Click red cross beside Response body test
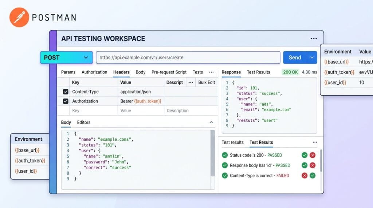The height and width of the screenshot is (208, 373). [x=313, y=165]
